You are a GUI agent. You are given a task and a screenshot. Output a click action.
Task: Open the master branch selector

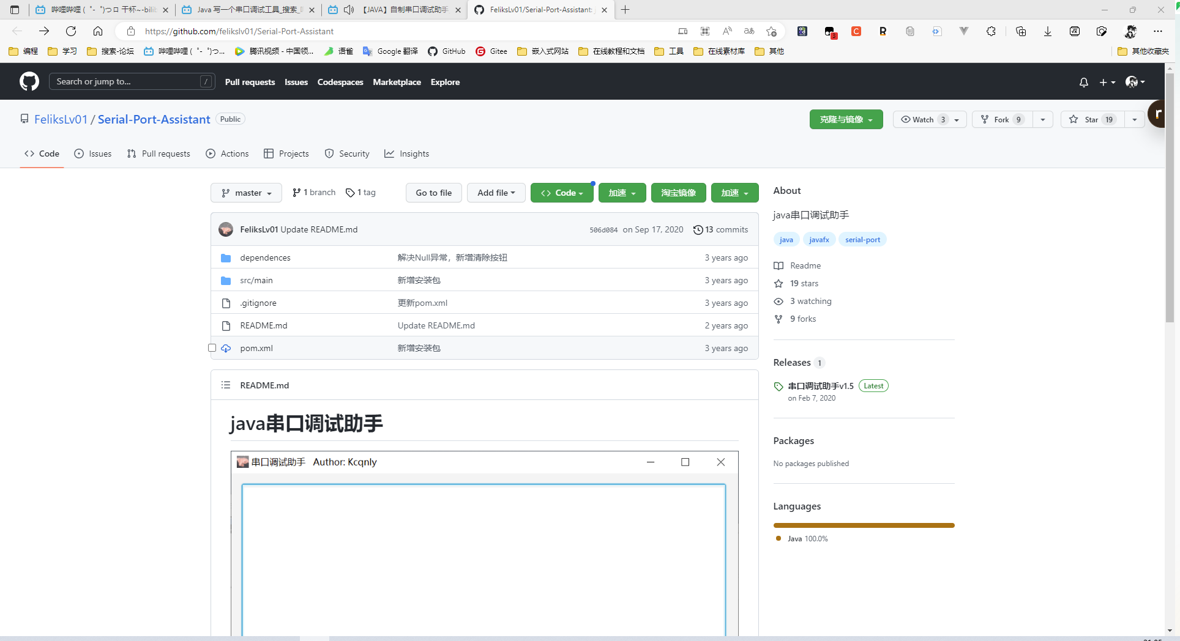246,193
